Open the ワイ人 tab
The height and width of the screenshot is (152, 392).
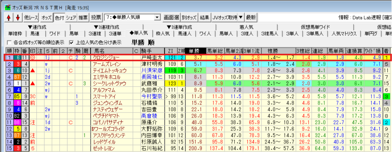point(205,34)
